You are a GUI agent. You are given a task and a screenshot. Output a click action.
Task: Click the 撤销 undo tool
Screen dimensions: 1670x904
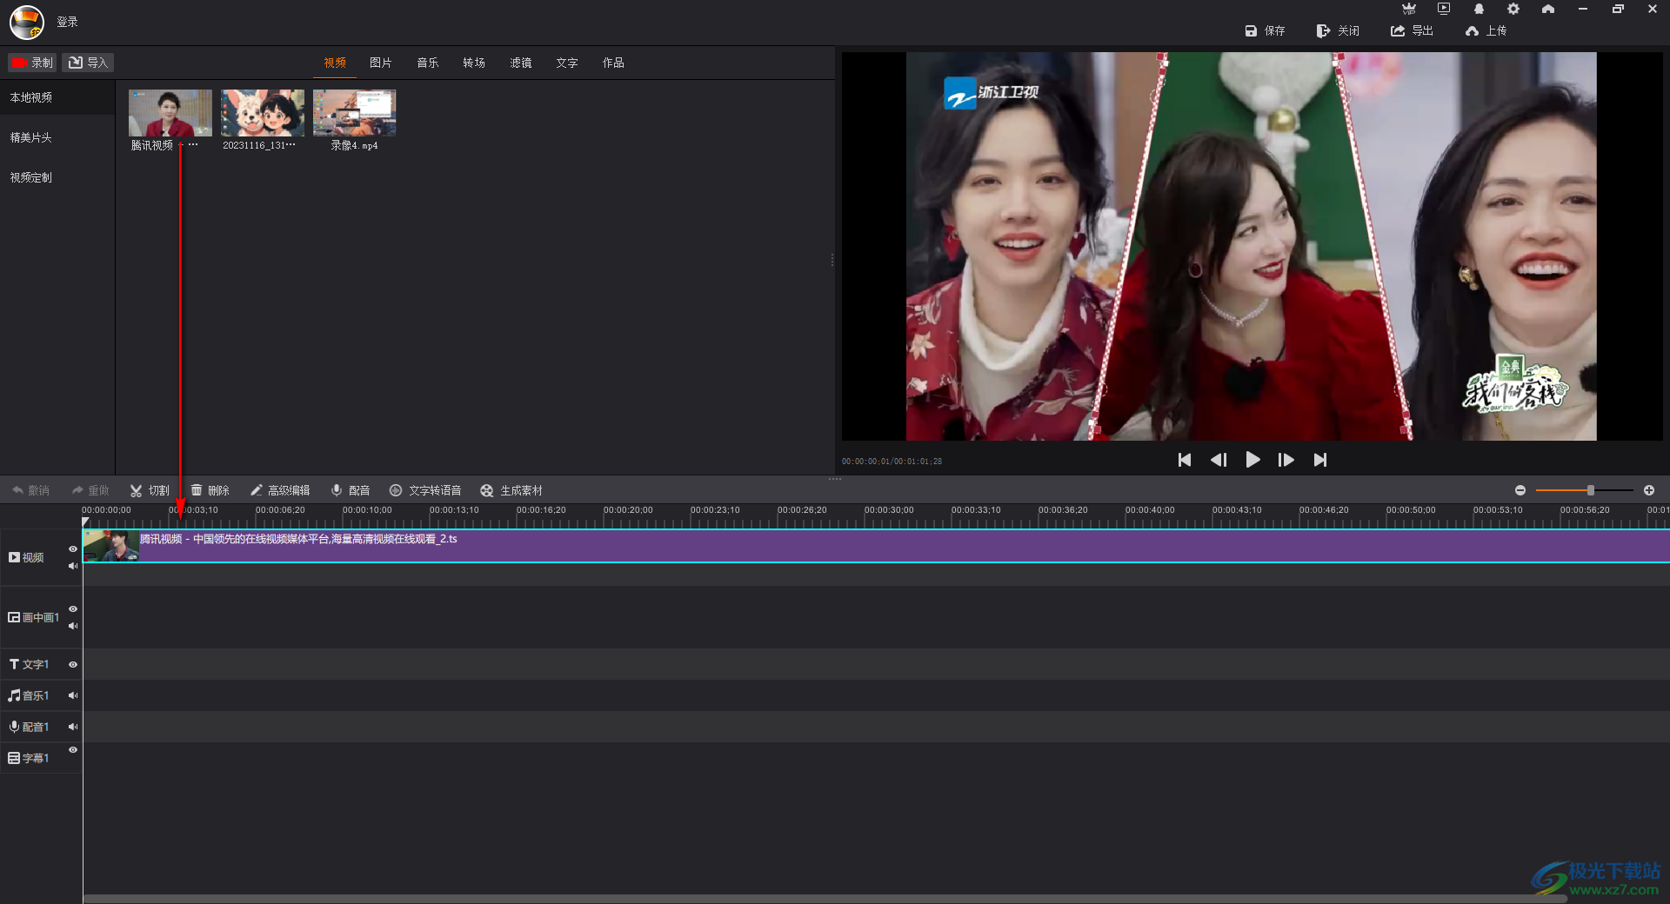coord(30,490)
